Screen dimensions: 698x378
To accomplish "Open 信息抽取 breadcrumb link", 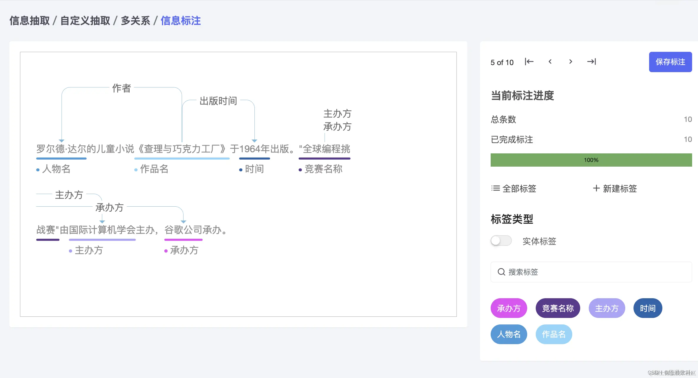I will (x=29, y=21).
